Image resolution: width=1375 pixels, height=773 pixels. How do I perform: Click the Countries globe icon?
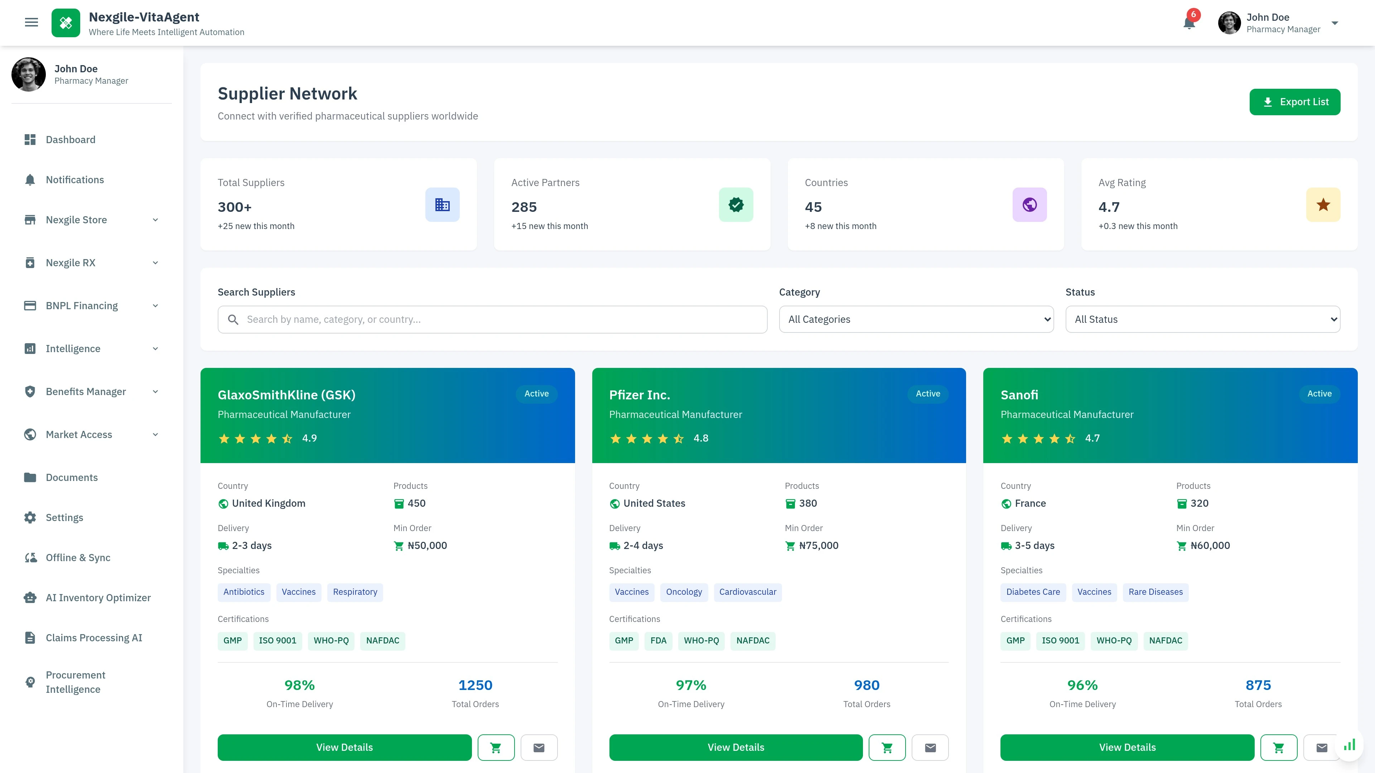tap(1029, 205)
